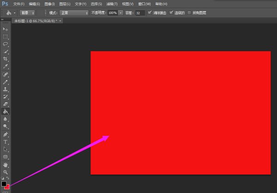
Task: Select the Horizontal Type tool
Action: 5,142
